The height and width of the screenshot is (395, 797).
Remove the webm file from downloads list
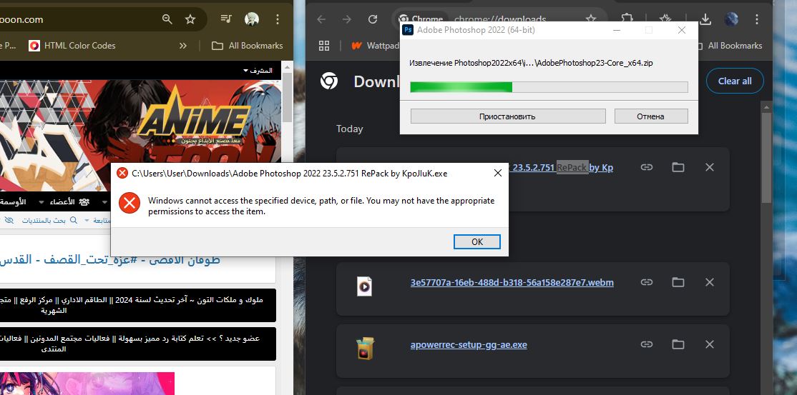[710, 281]
